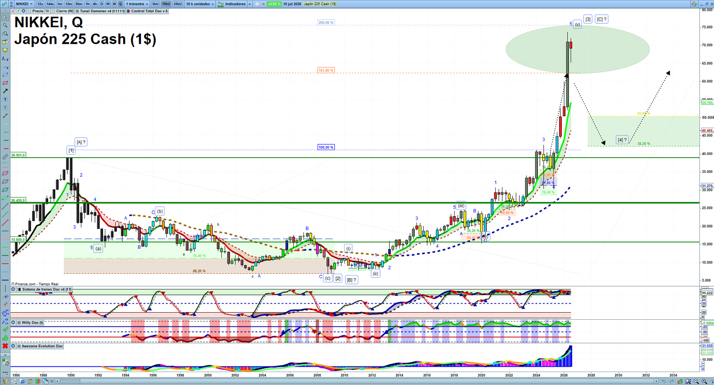Viewport: 714px width, 385px height.
Task: Select the red rectangle drawing tool
Action: (x=5, y=83)
